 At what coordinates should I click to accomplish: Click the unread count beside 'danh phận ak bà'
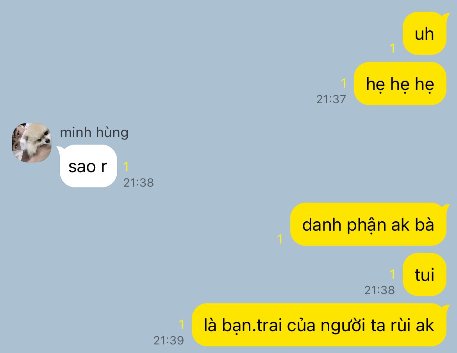pyautogui.click(x=280, y=239)
